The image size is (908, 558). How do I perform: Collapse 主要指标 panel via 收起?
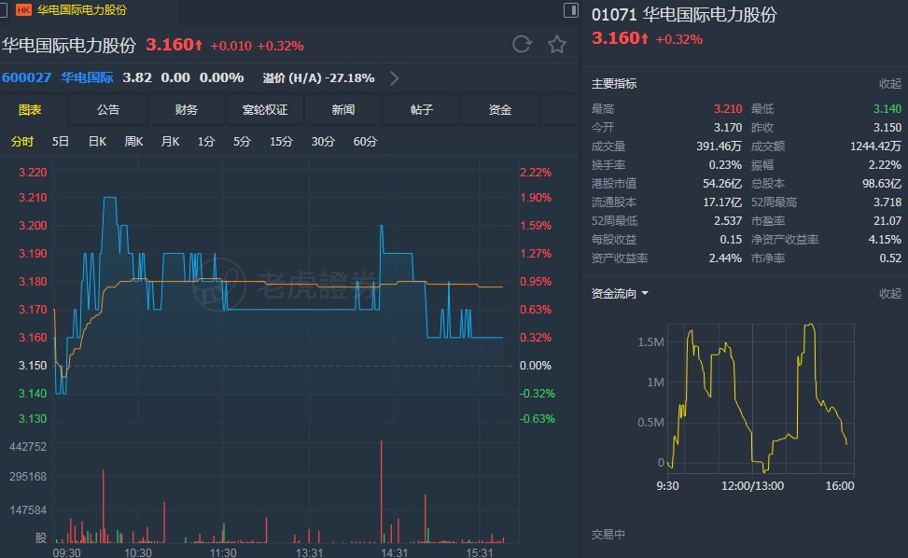890,84
